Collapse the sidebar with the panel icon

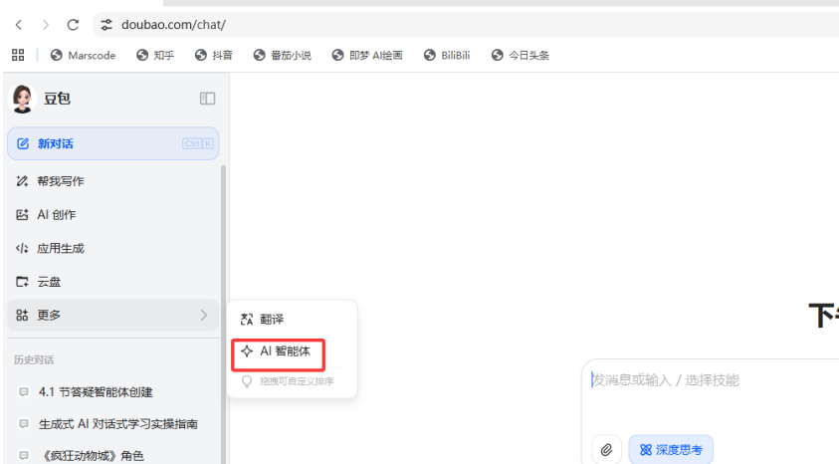click(207, 99)
